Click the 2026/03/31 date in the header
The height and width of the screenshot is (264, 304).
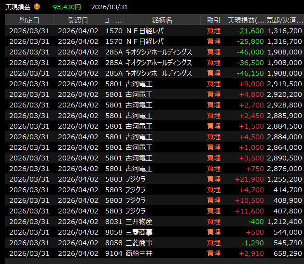click(110, 7)
